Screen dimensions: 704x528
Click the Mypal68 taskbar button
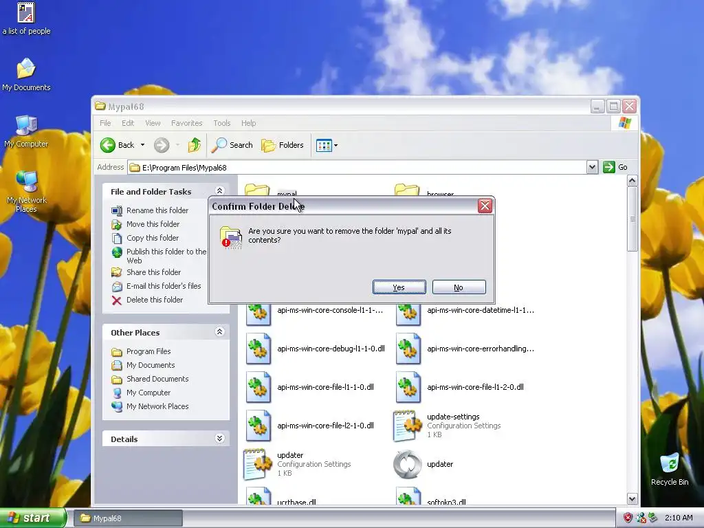point(127,518)
